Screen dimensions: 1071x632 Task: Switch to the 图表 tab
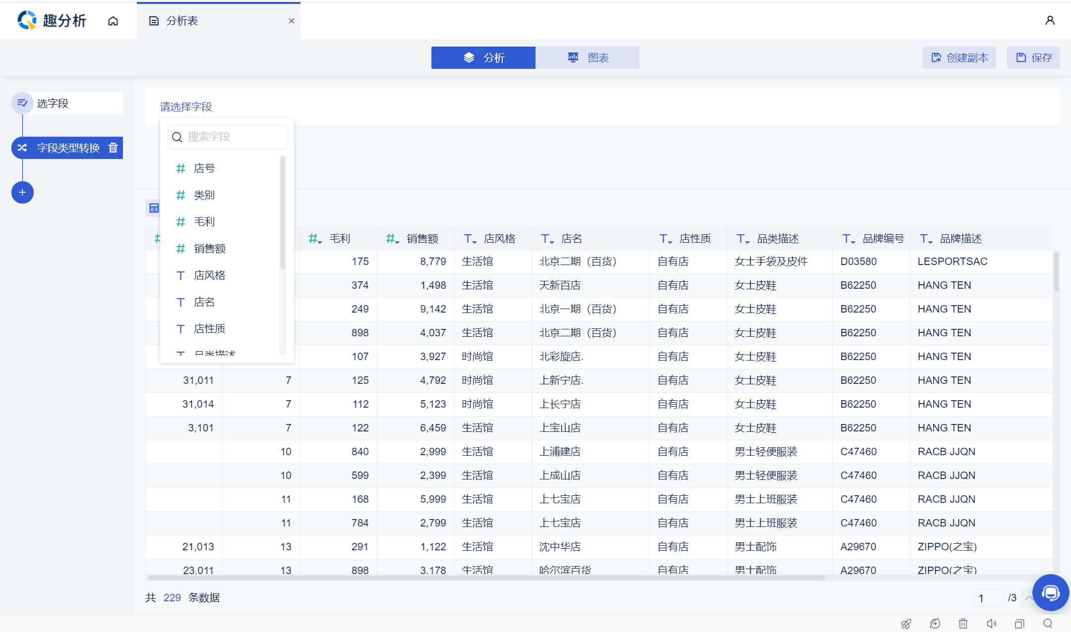pyautogui.click(x=588, y=58)
